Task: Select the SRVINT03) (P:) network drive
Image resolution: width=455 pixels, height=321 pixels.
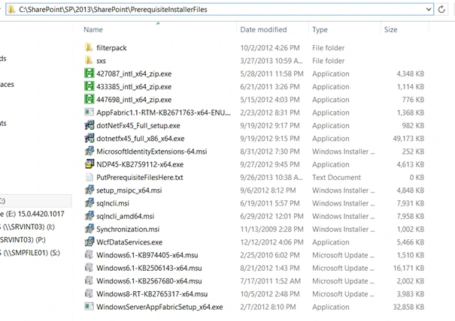Action: 23,240
